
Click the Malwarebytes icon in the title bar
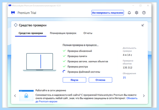pos(10,6)
